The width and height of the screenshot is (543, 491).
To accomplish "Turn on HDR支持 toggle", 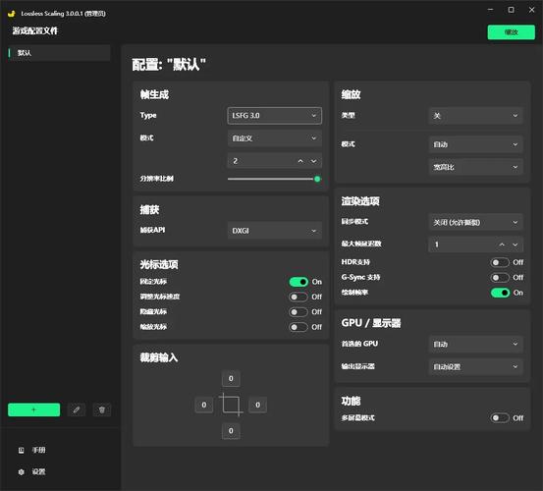I will point(500,262).
